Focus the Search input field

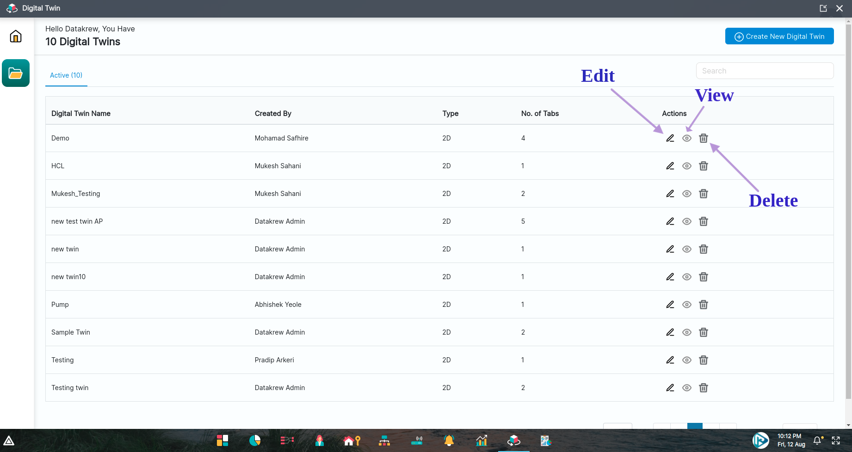765,71
